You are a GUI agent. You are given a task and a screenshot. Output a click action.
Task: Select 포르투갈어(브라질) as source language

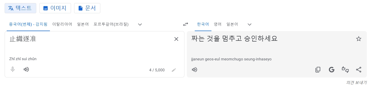(x=111, y=24)
